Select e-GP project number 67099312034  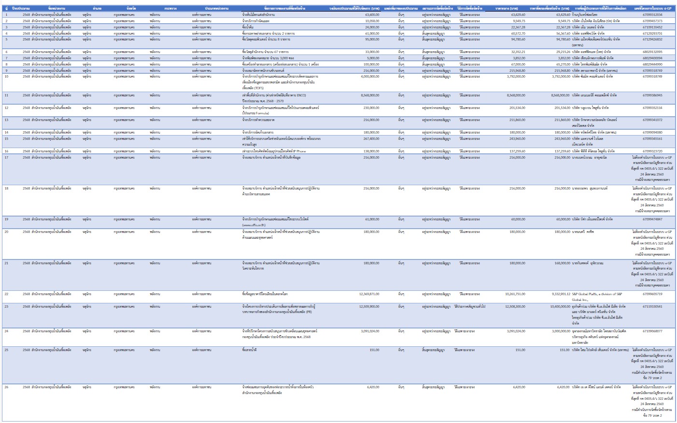point(652,15)
